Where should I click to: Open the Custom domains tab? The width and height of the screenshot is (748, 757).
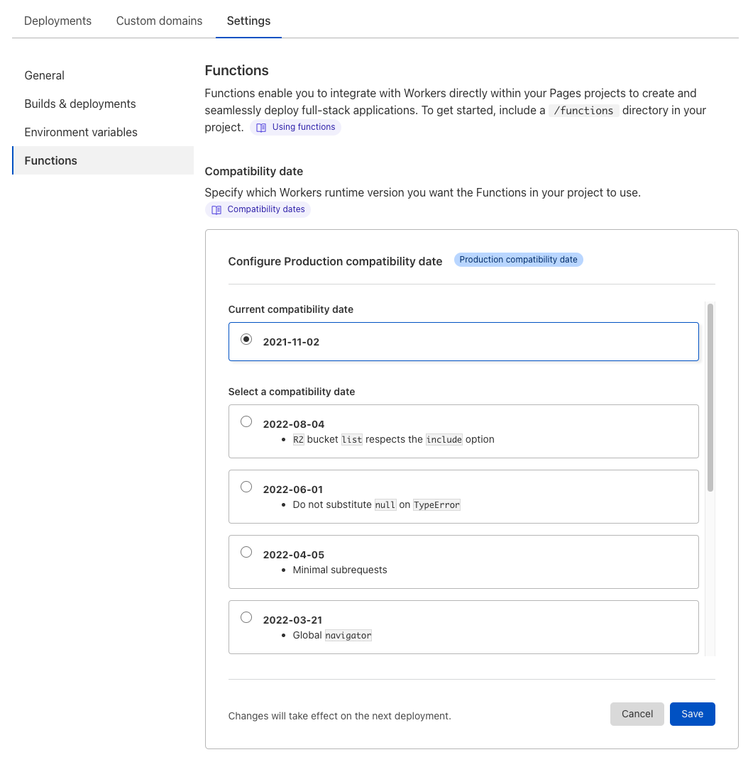click(x=159, y=21)
